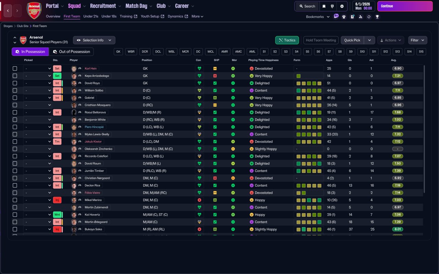Open settings gear icon

point(342,6)
